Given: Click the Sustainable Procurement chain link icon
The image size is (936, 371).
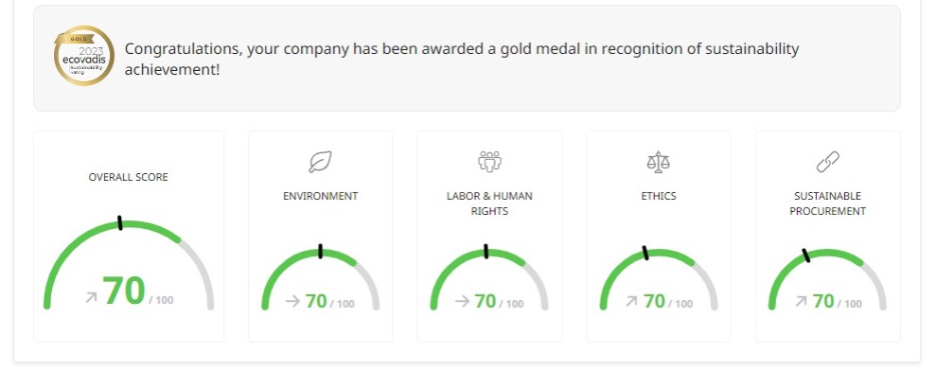Looking at the screenshot, I should (x=827, y=162).
